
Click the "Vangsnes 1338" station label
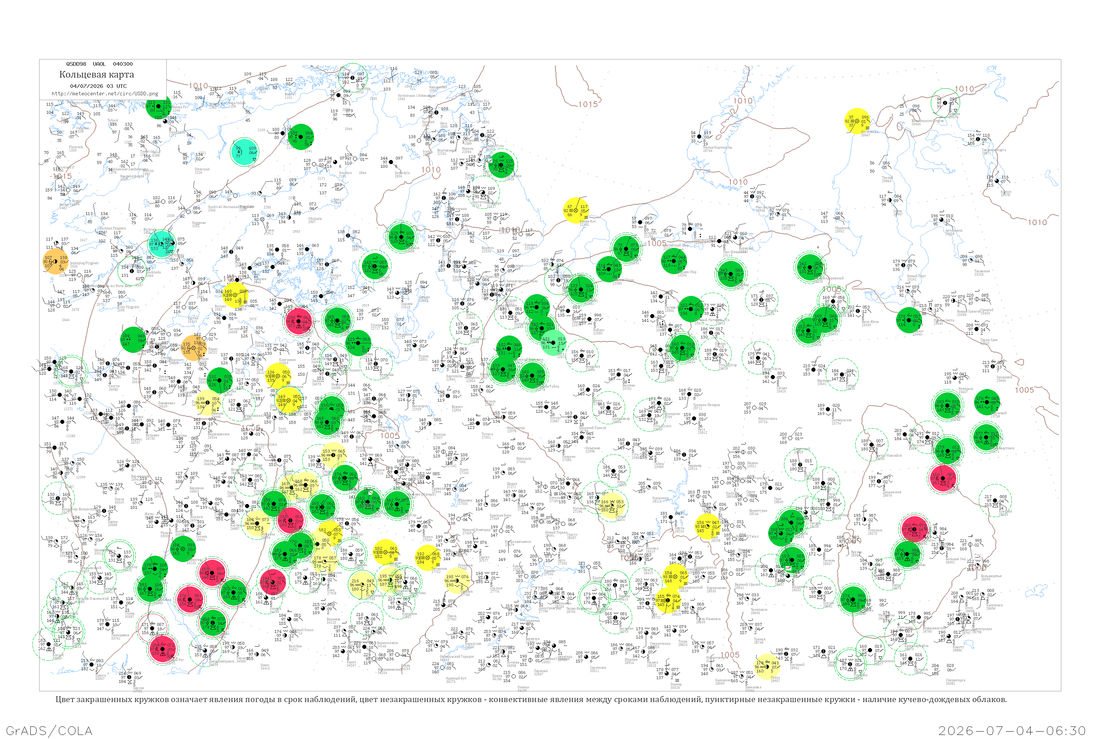pyautogui.click(x=82, y=130)
